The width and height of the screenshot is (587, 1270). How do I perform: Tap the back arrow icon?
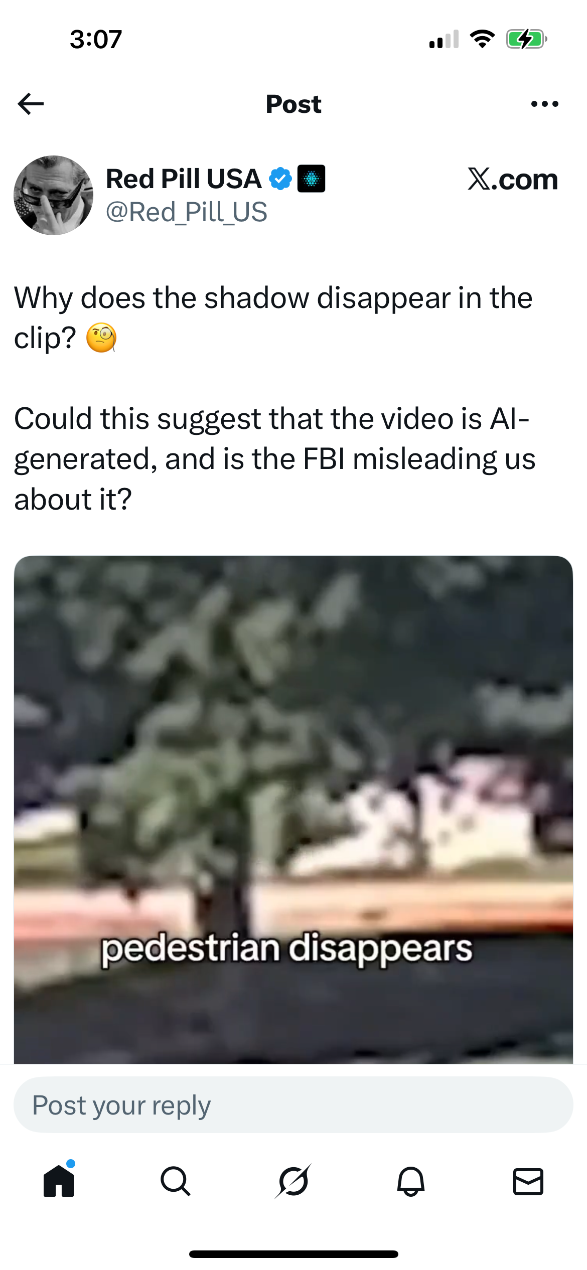[x=31, y=104]
